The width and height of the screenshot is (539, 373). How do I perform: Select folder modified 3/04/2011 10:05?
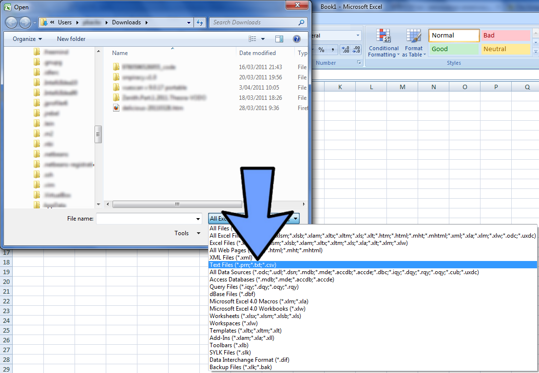(x=210, y=88)
